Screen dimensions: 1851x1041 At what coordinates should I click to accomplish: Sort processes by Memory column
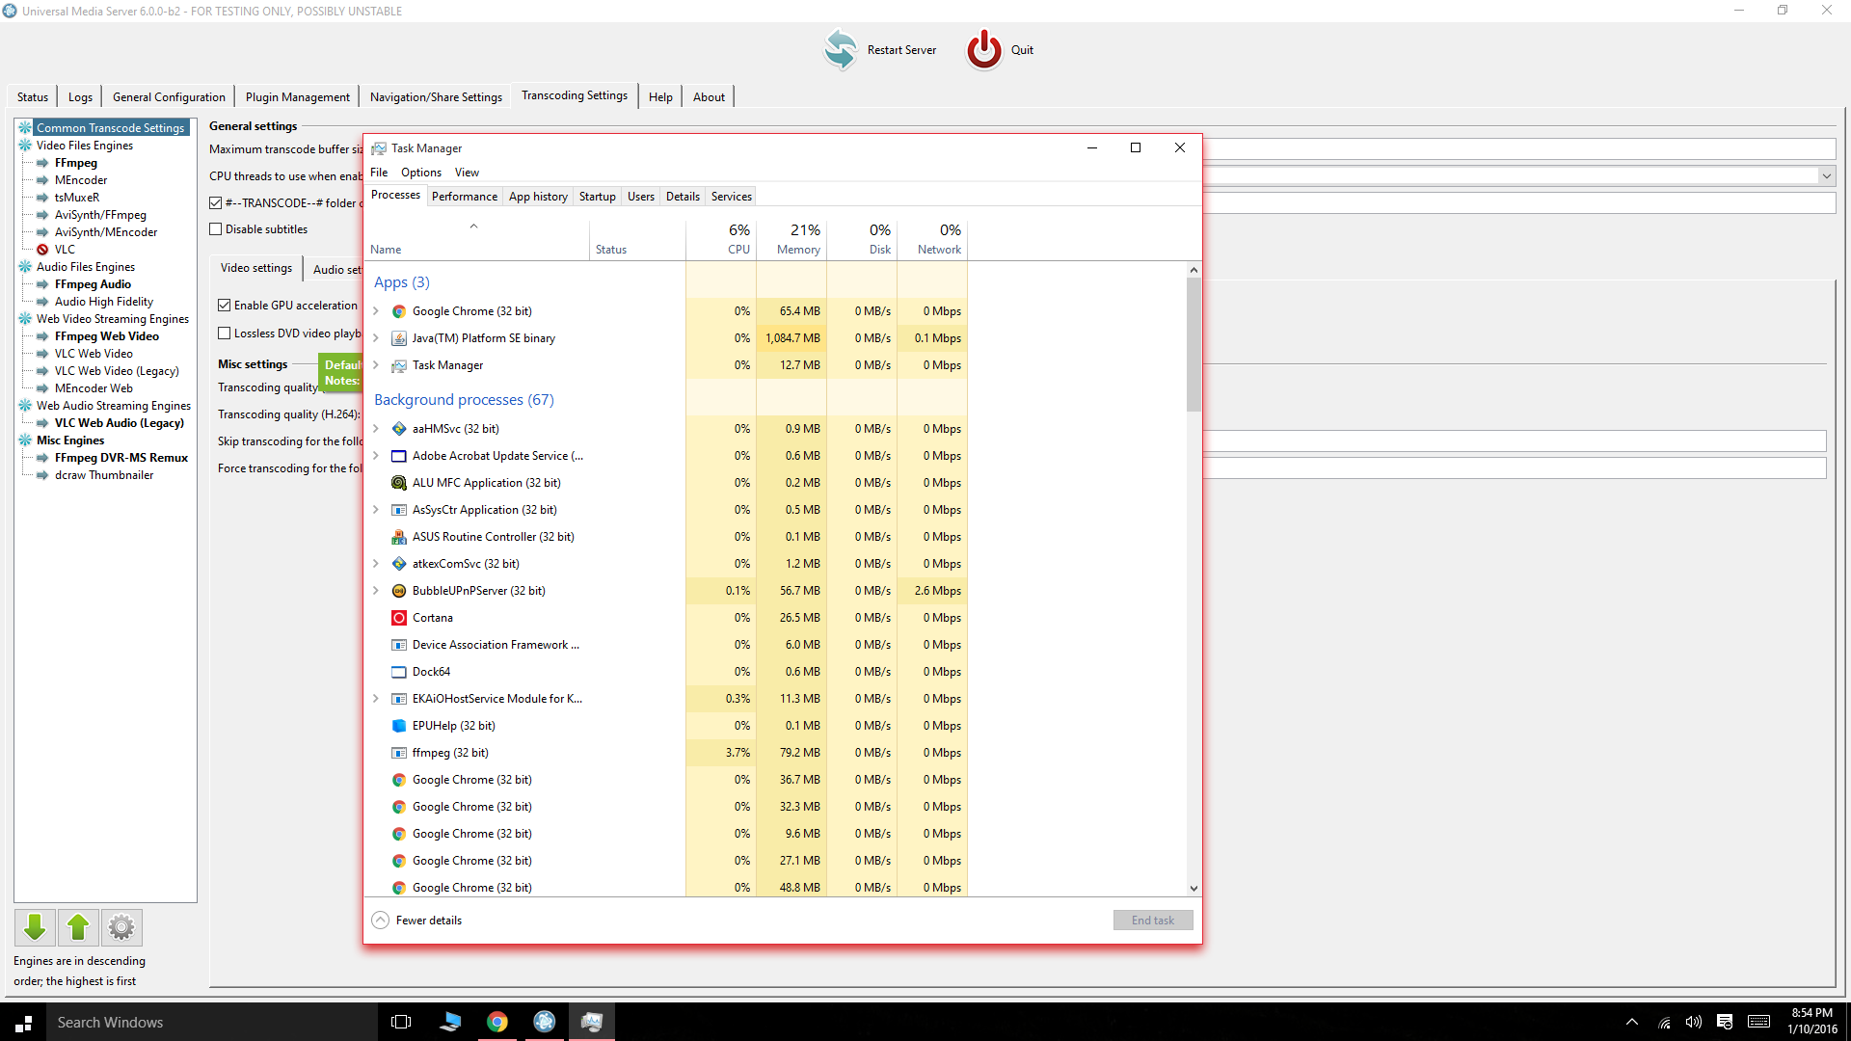pyautogui.click(x=791, y=239)
